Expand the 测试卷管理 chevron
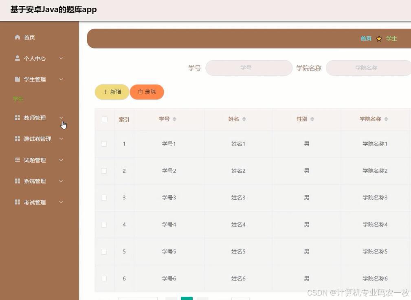Image resolution: width=411 pixels, height=300 pixels. (x=61, y=139)
